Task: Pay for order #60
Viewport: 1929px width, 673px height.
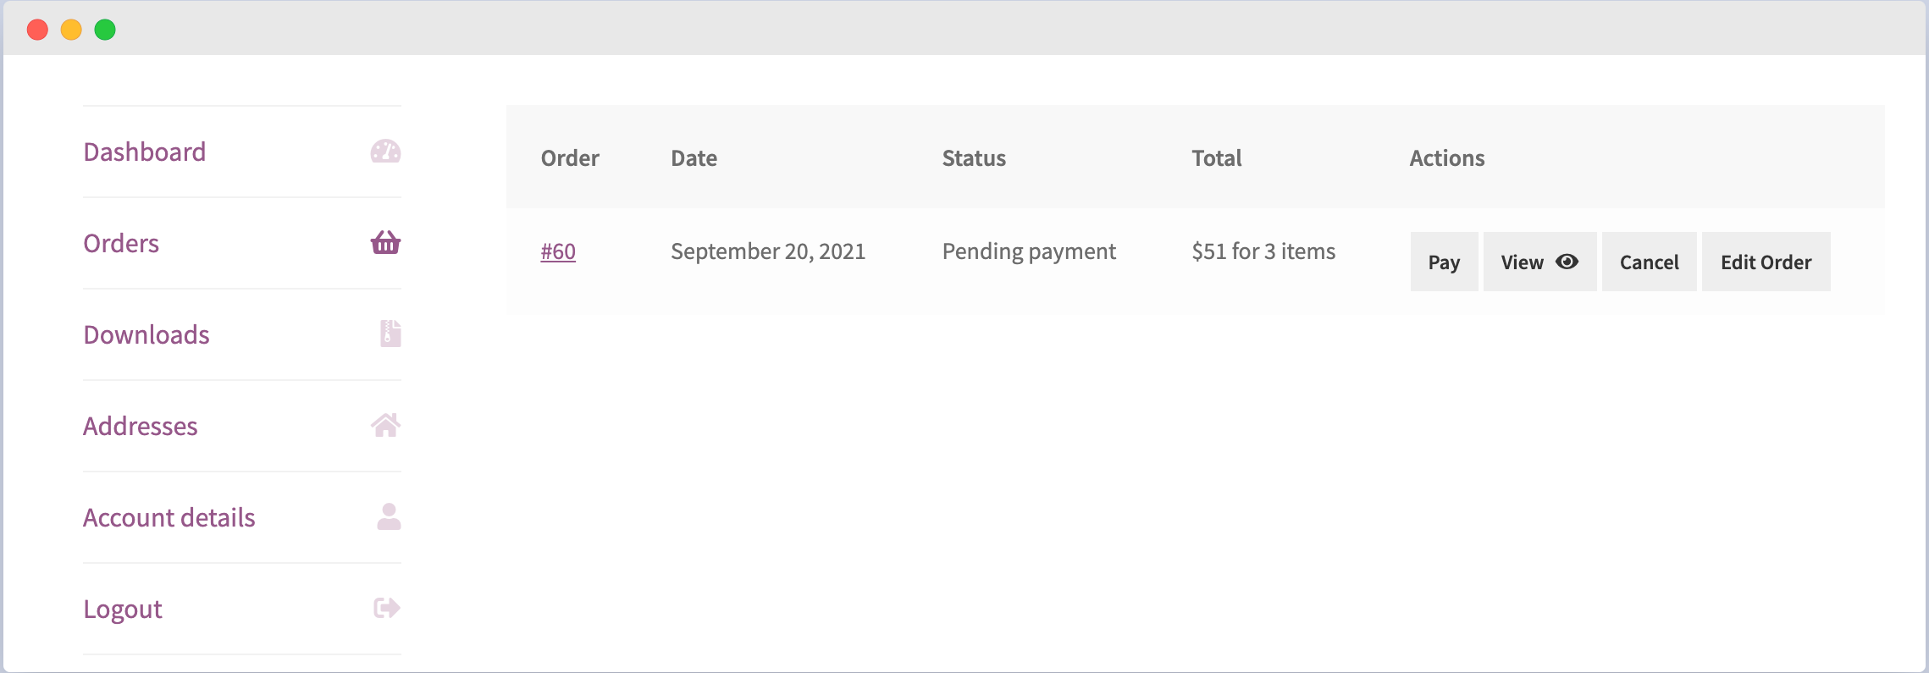Action: (1444, 262)
